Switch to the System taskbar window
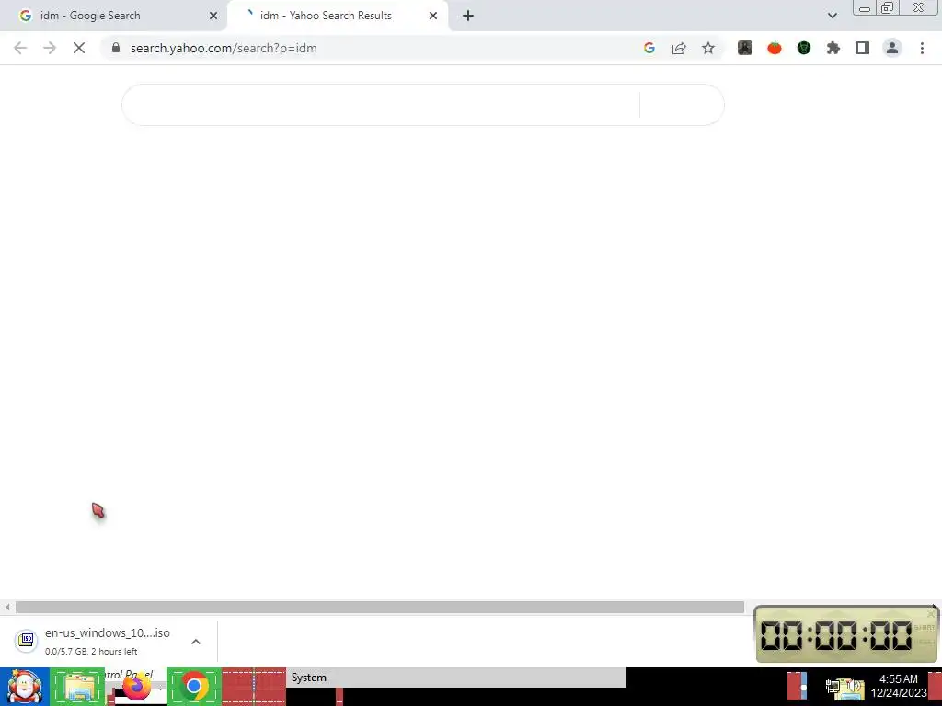The image size is (942, 706). 455,678
